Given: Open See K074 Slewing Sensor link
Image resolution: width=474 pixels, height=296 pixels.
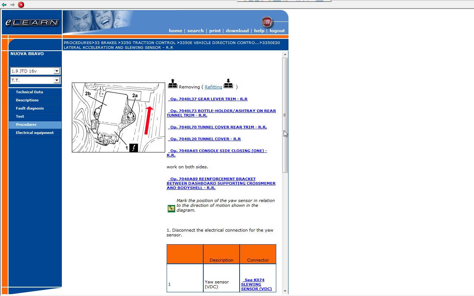Looking at the screenshot, I should point(256,285).
